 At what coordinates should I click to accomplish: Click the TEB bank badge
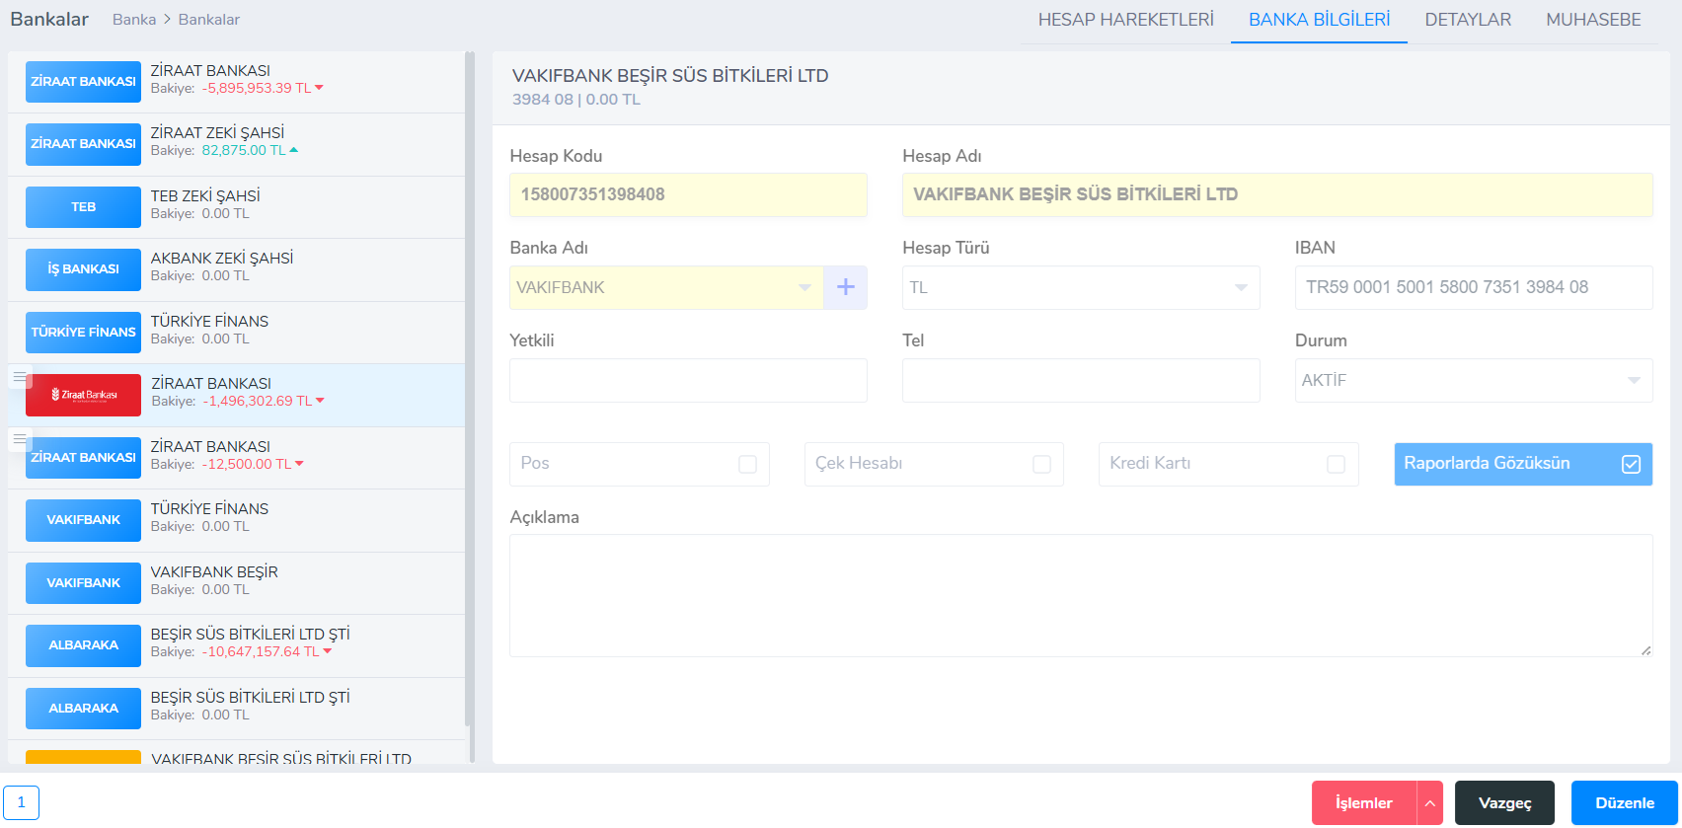[84, 207]
